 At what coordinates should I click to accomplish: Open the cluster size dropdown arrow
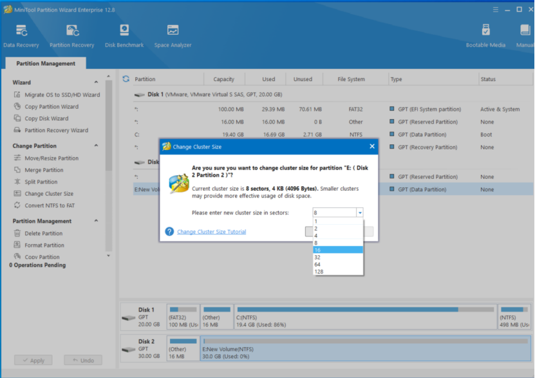point(360,213)
